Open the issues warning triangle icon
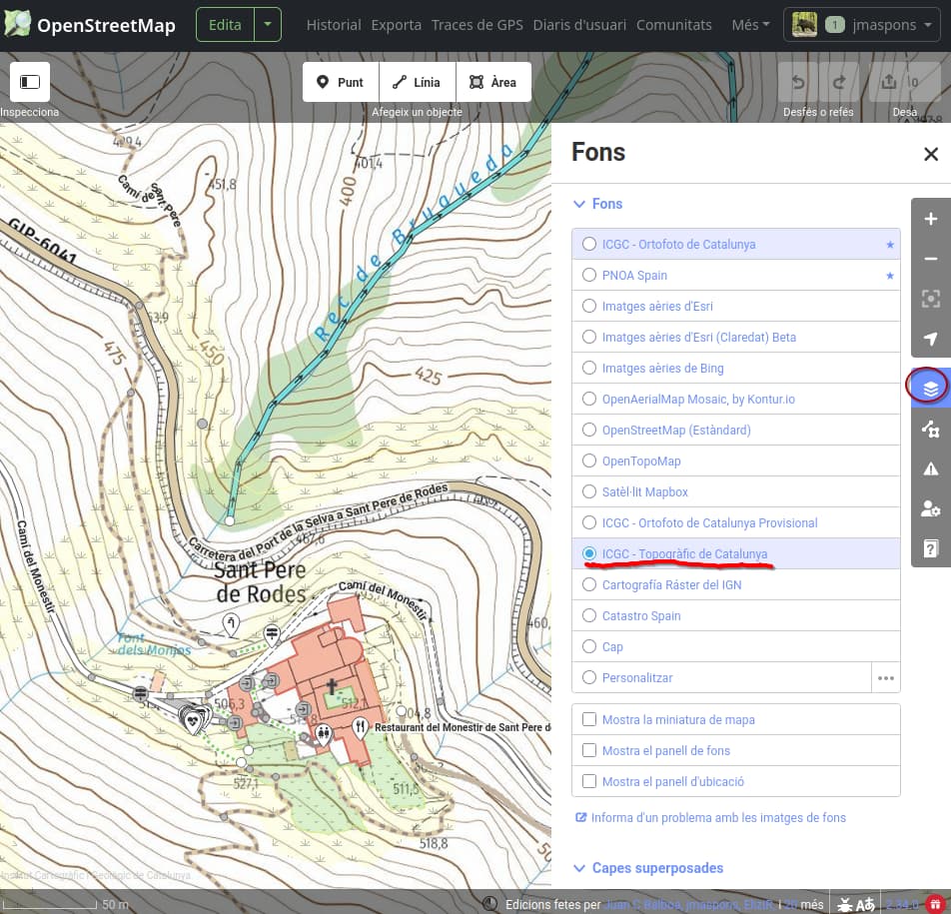951x914 pixels. (931, 468)
